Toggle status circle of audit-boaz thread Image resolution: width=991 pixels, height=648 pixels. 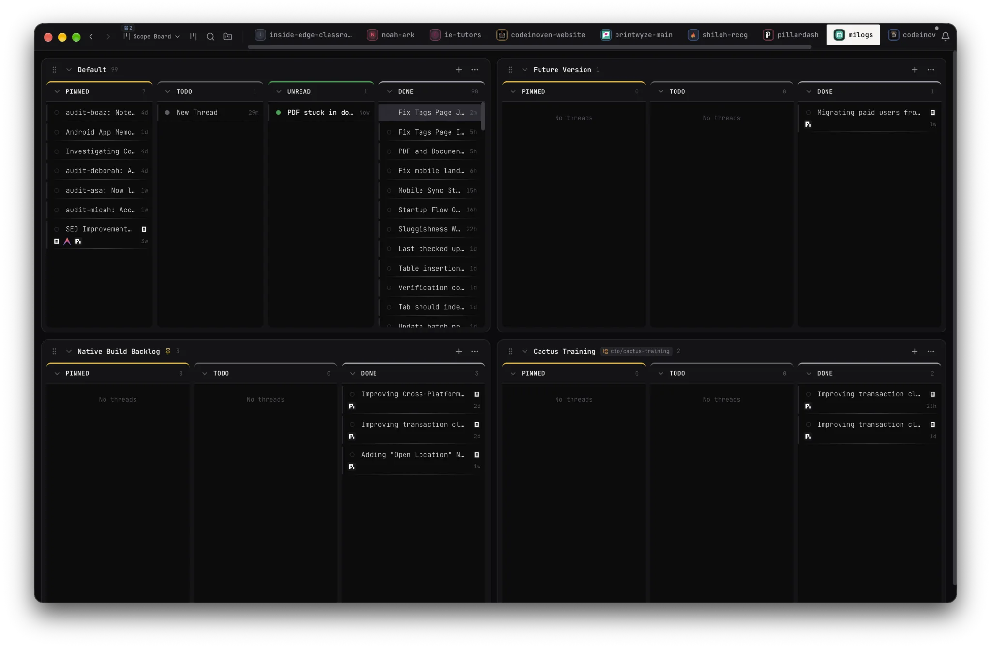click(57, 113)
